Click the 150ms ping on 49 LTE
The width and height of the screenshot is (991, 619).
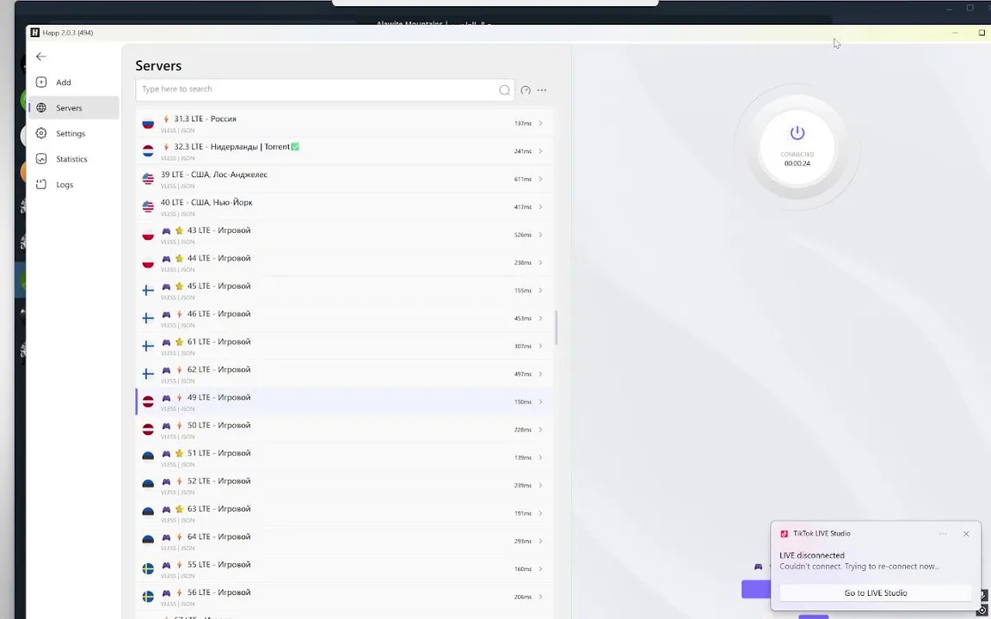click(x=523, y=401)
